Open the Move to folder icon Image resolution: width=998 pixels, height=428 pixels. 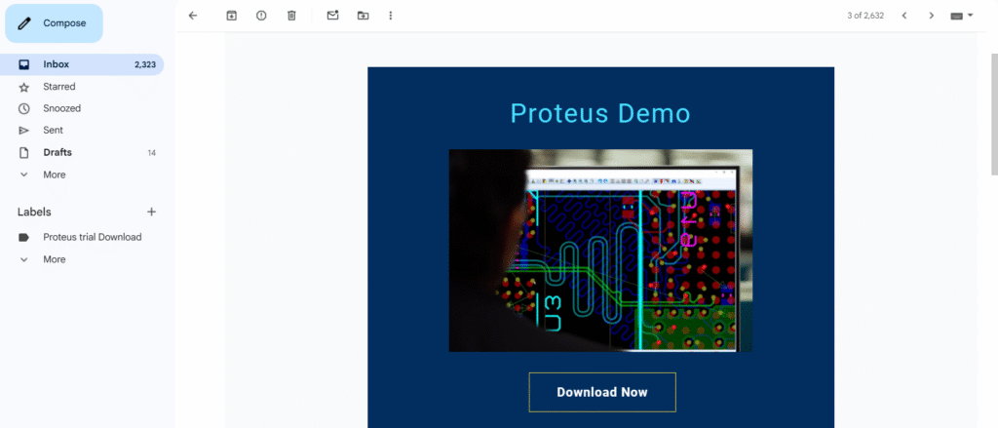[x=363, y=16]
